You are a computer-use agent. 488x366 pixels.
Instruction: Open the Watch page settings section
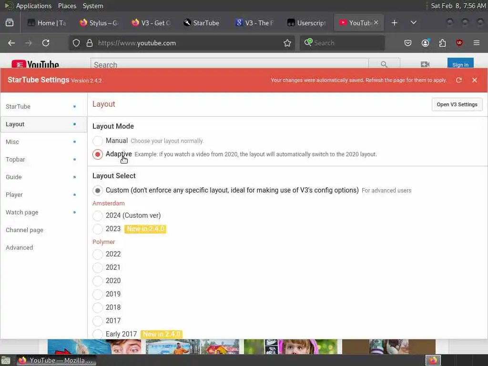click(x=43, y=212)
